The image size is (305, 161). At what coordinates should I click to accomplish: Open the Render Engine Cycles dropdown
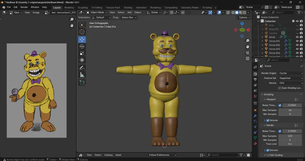pyautogui.click(x=291, y=73)
